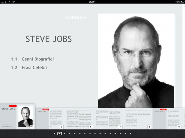The width and height of the screenshot is (185, 138).
Task: Tap the highlighted current chapter indicator
Action: tap(60, 134)
